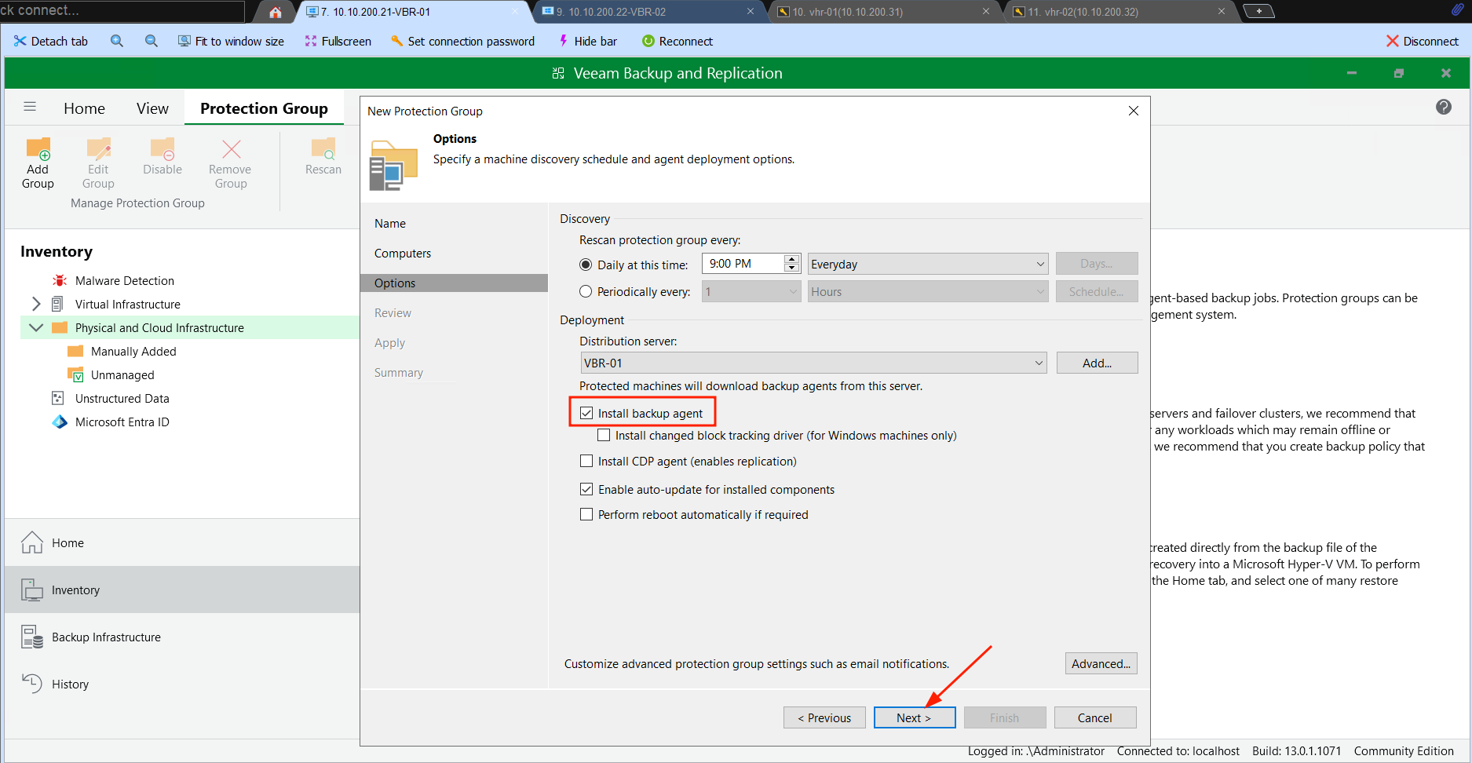Switch to the Home ribbon tab

click(84, 108)
